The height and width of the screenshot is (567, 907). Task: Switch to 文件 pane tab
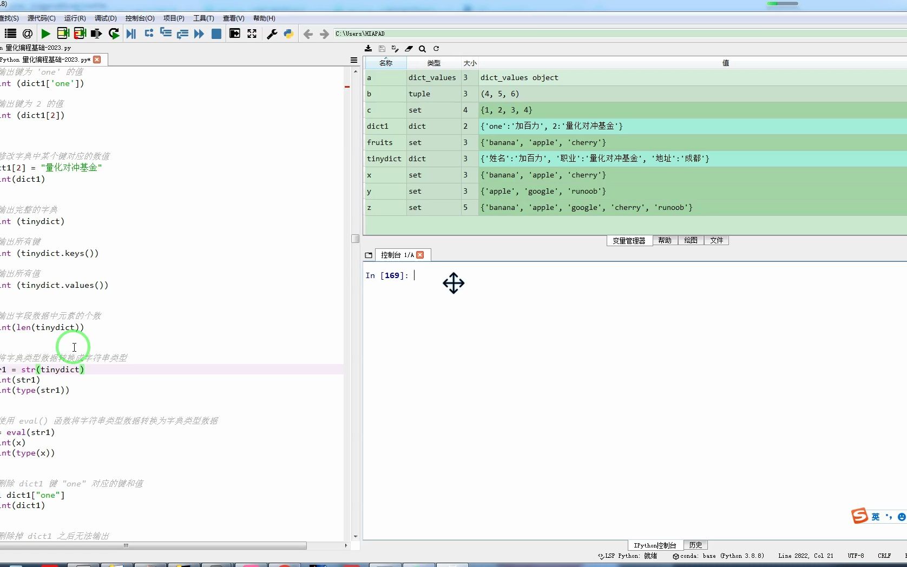point(717,241)
